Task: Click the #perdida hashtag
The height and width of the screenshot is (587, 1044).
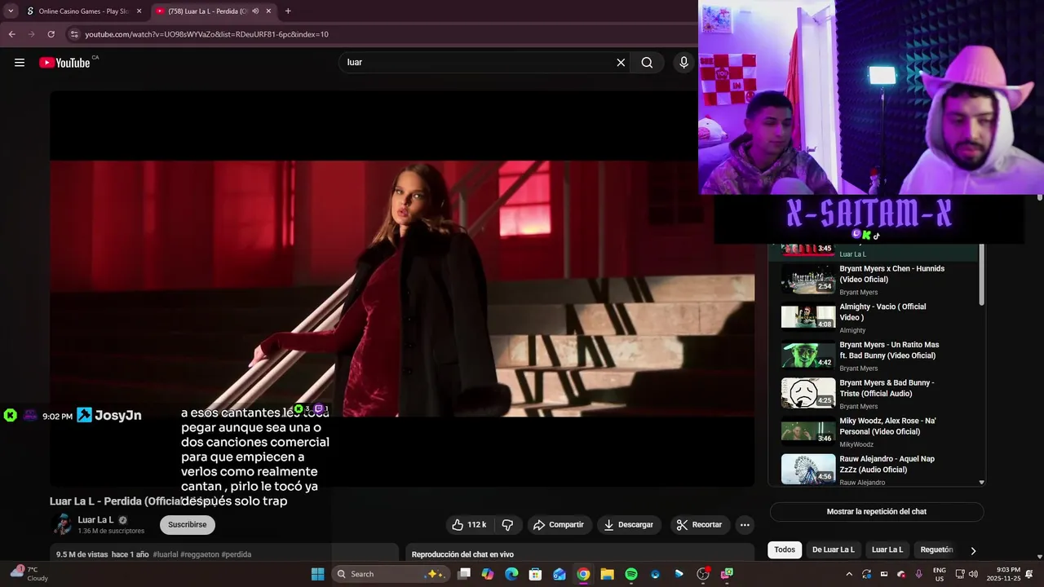Action: click(236, 554)
